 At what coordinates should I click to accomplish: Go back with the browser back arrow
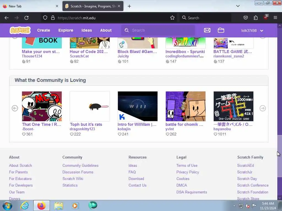point(7,18)
